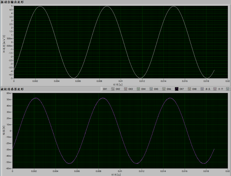
Task: Click the green waveform icon in the legend
Action: [x=138, y=89]
